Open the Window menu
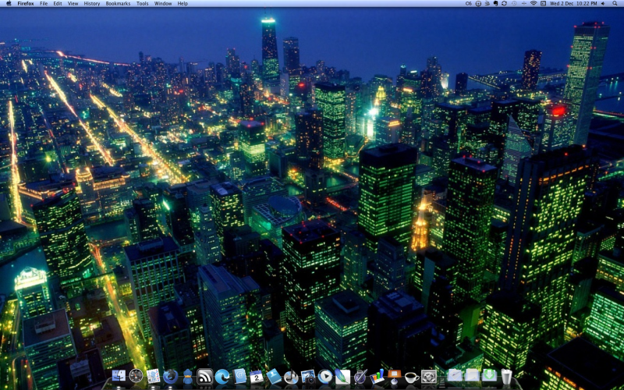Image resolution: width=624 pixels, height=390 pixels. [x=163, y=3]
